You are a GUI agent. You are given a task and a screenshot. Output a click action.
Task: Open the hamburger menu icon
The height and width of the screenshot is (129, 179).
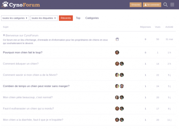(x=172, y=5)
